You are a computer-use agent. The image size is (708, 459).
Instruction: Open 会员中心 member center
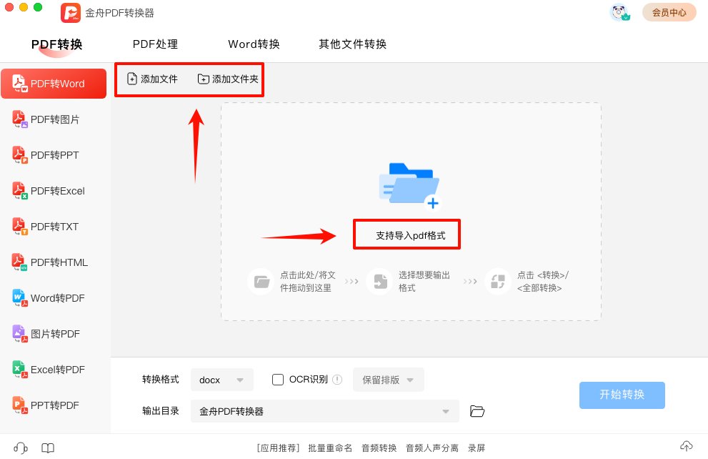click(x=669, y=12)
